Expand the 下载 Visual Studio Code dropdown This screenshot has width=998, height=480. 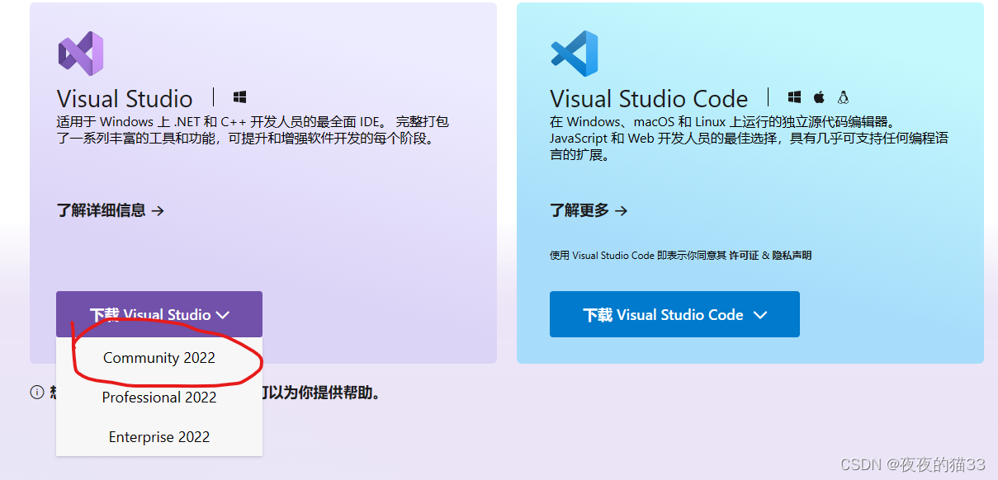[x=760, y=314]
